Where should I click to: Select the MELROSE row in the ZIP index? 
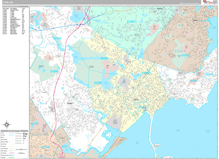14,34
